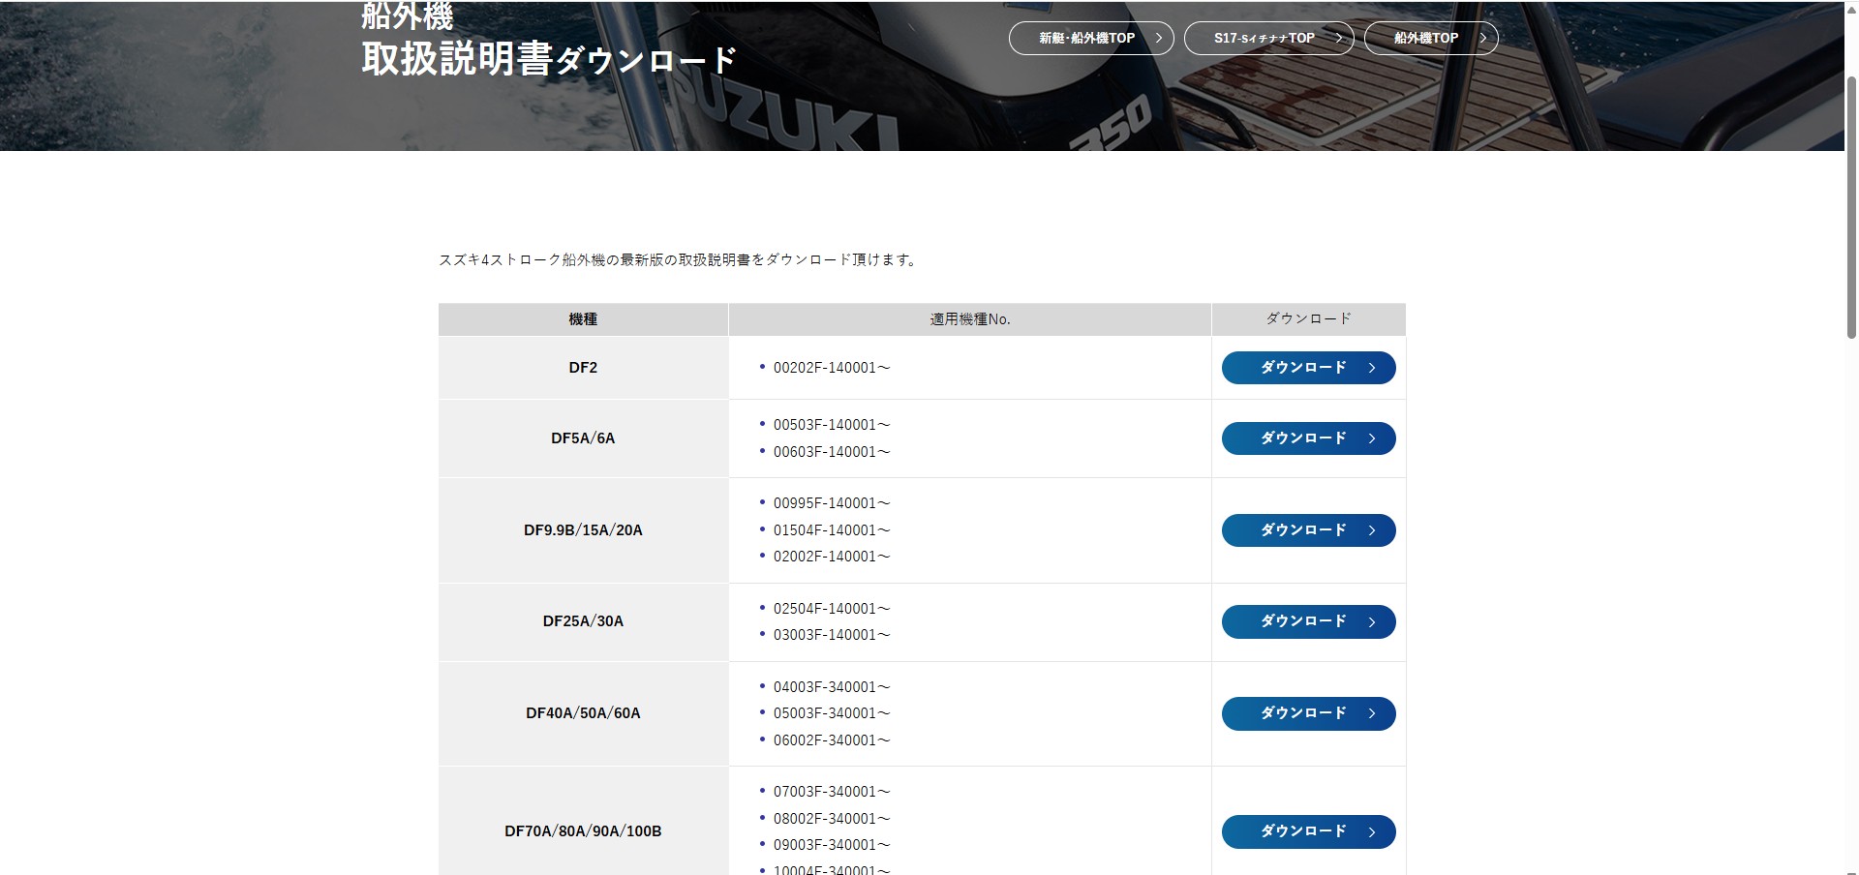Click the arrow icon on S17-Sイチナナ TOP
Image resolution: width=1859 pixels, height=875 pixels.
coord(1339,39)
